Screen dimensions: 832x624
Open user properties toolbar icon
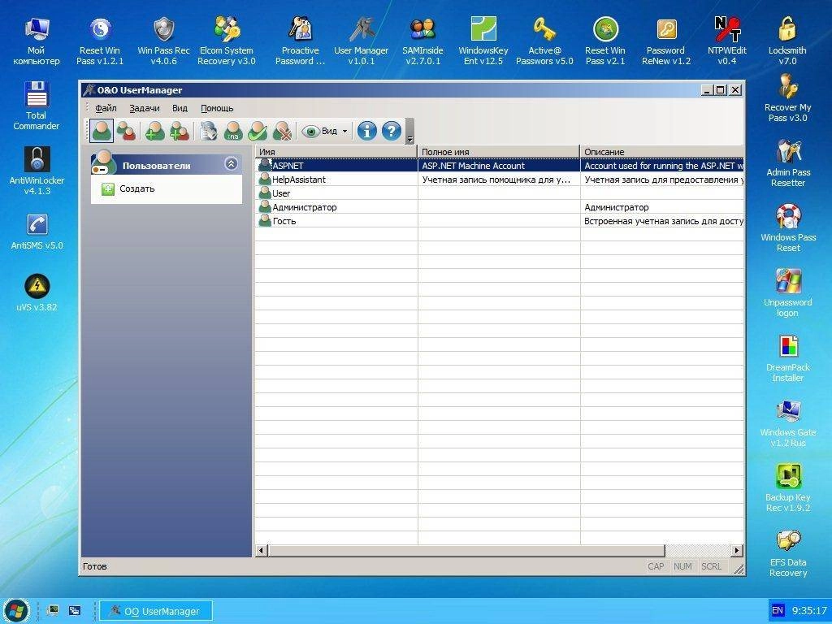click(207, 131)
